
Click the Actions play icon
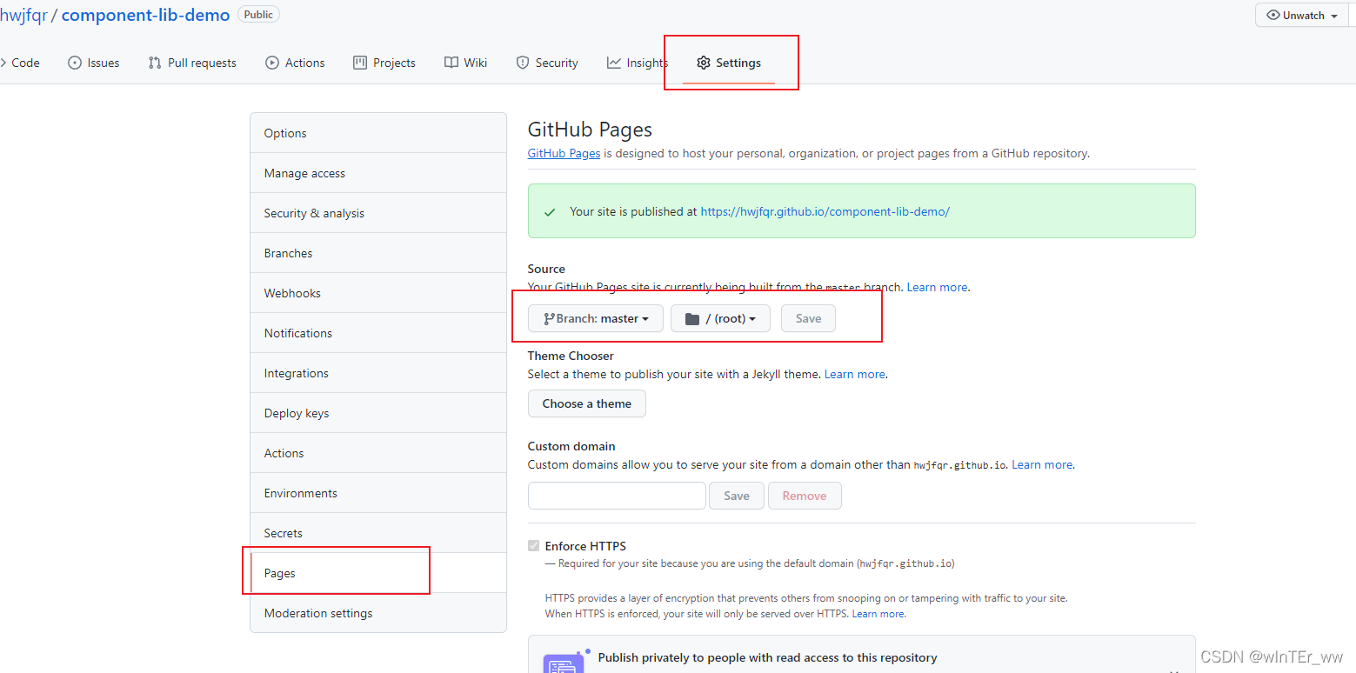tap(272, 63)
